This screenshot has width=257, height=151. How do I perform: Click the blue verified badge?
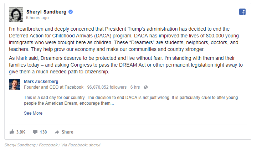pos(71,12)
